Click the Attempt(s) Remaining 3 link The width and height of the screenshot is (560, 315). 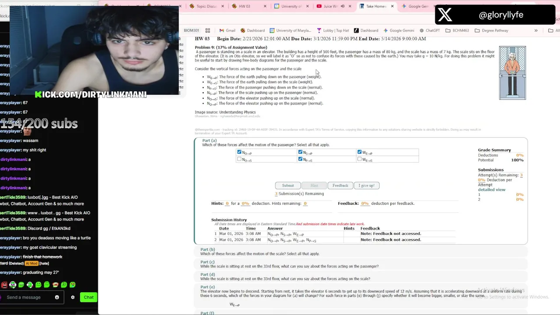[521, 175]
